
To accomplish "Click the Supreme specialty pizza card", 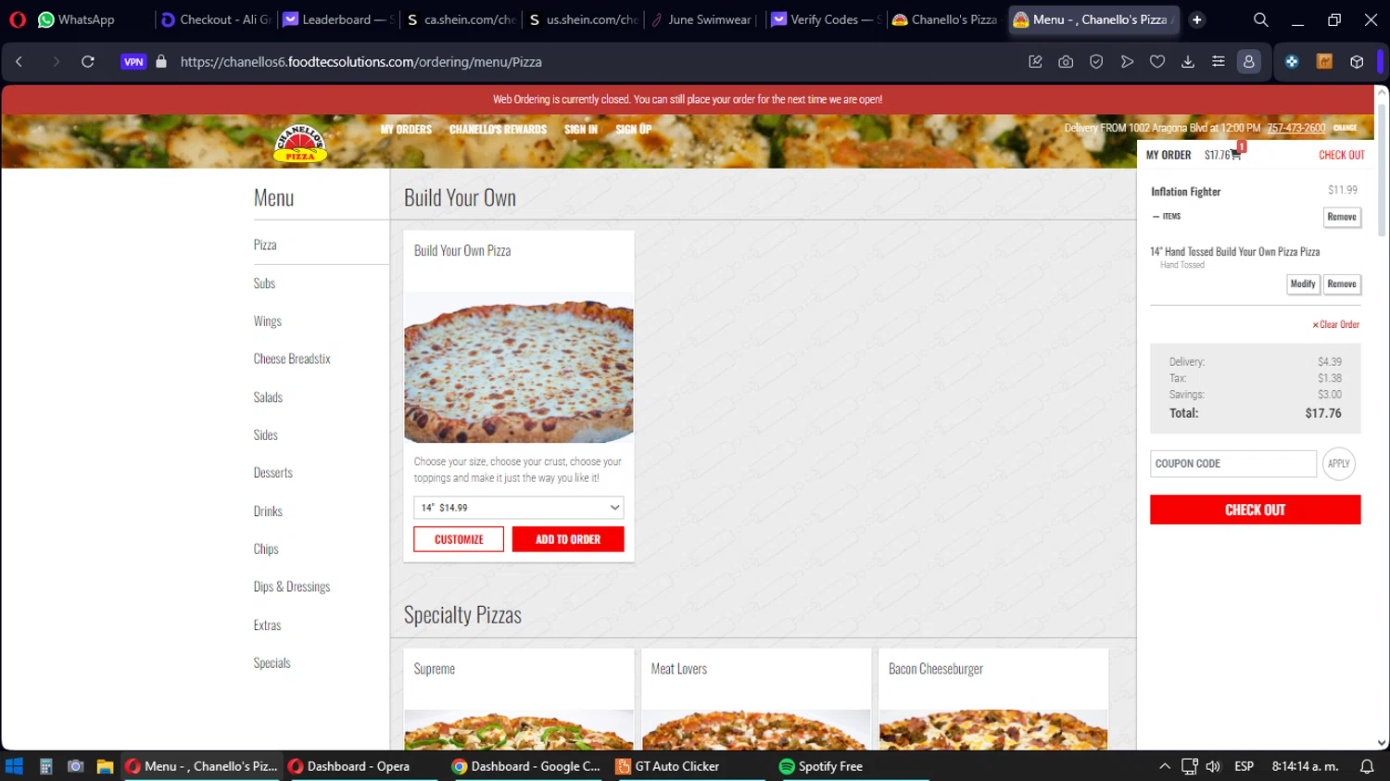I will point(519,699).
